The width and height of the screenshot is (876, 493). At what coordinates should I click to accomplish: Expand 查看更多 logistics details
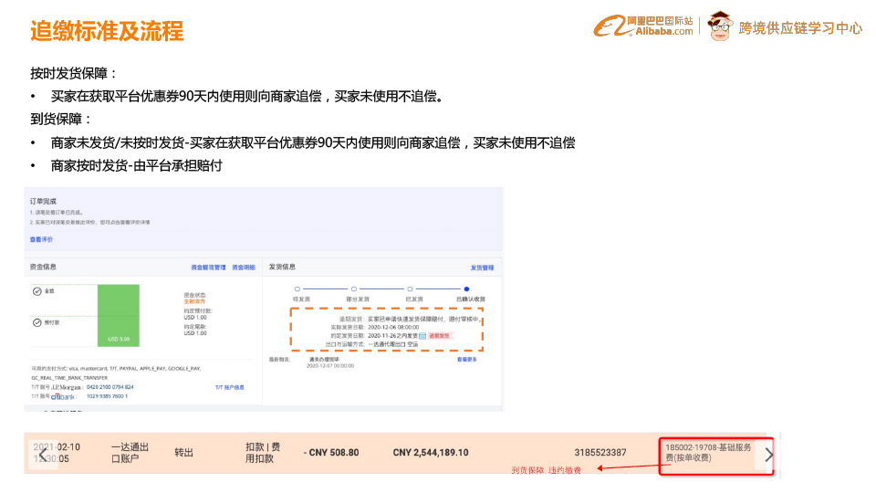click(466, 360)
